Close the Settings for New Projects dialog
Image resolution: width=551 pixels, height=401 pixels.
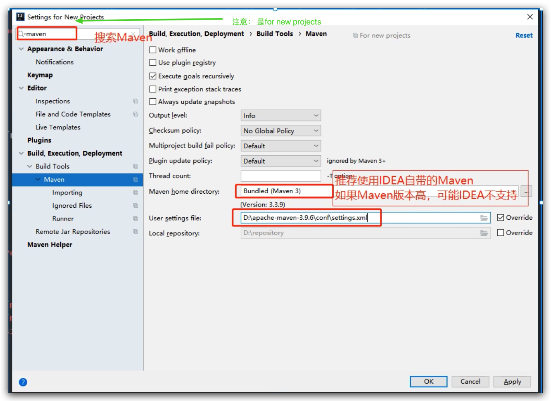(x=530, y=17)
